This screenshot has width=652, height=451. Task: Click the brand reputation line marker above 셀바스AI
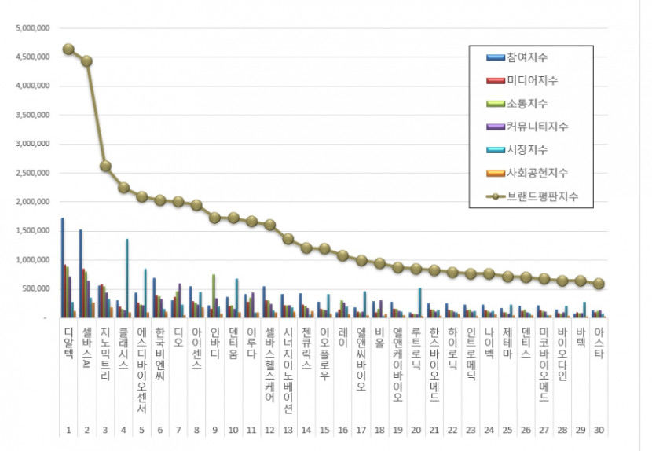(87, 61)
